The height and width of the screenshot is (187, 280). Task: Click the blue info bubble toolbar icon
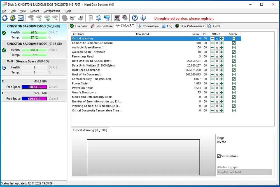pos(143,18)
